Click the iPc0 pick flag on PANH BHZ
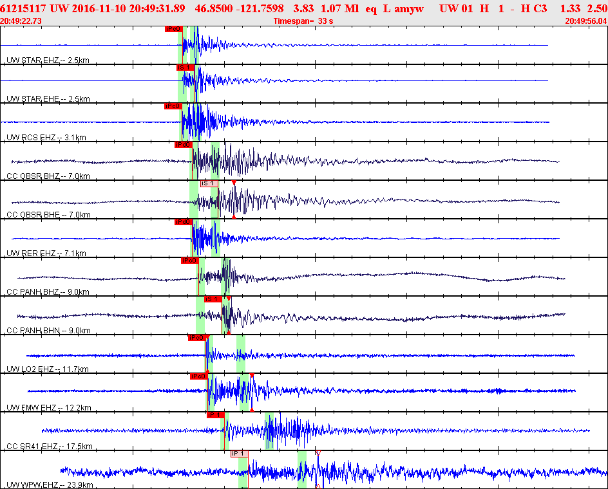 click(190, 261)
